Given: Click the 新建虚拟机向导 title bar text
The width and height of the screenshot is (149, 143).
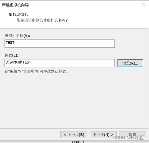Looking at the screenshot, I should click(x=15, y=5).
